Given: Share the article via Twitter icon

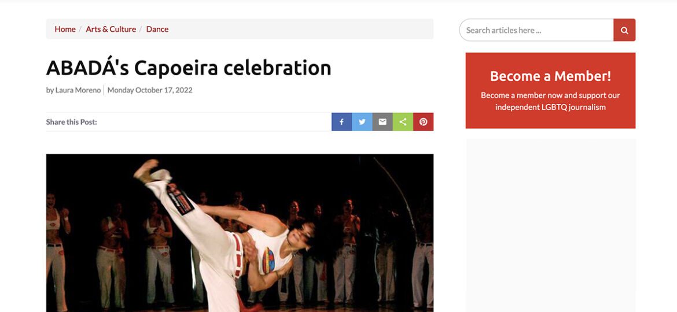Looking at the screenshot, I should click(362, 122).
